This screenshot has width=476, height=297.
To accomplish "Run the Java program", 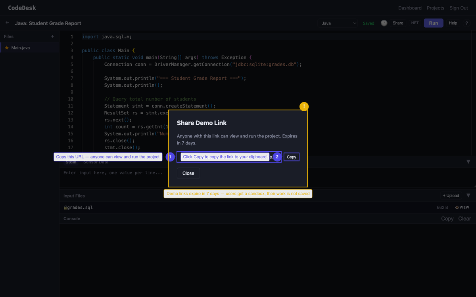I will click(x=433, y=23).
